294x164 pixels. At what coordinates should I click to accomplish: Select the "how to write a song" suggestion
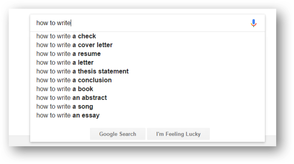click(65, 106)
